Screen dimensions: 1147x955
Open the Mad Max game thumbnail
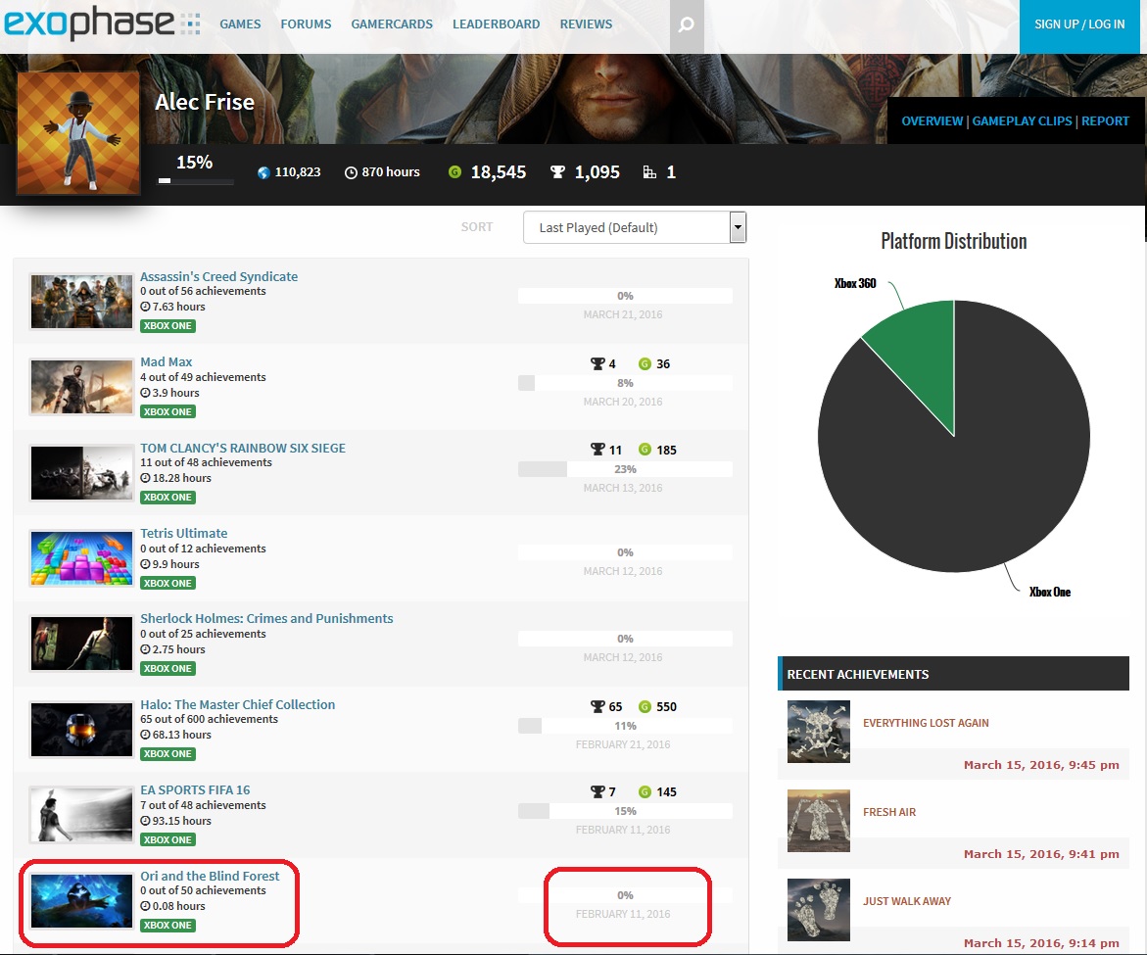tap(81, 387)
